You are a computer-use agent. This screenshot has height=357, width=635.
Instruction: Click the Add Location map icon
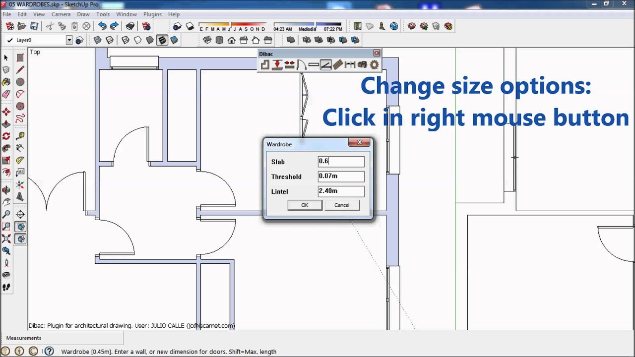click(x=357, y=26)
